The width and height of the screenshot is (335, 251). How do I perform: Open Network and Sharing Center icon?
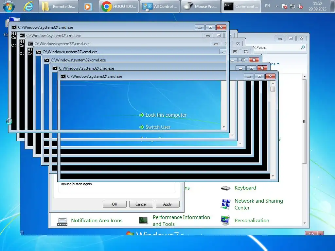click(226, 204)
